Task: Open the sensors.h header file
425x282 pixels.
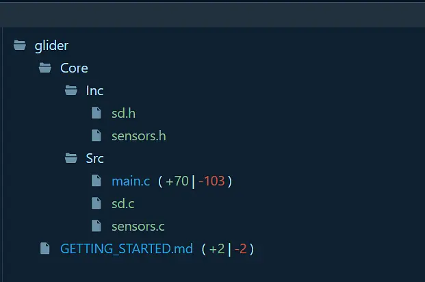Action: [x=138, y=136]
